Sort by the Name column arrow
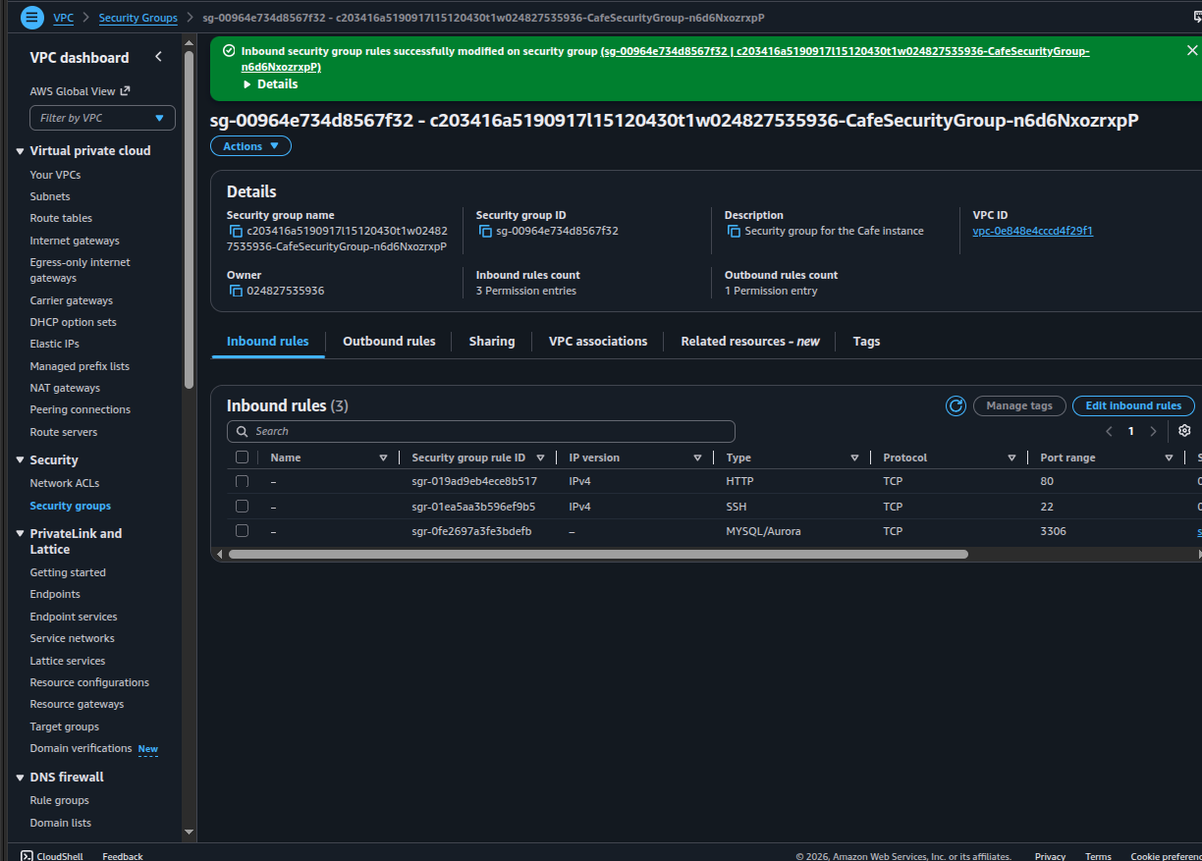1202x861 pixels. [383, 458]
